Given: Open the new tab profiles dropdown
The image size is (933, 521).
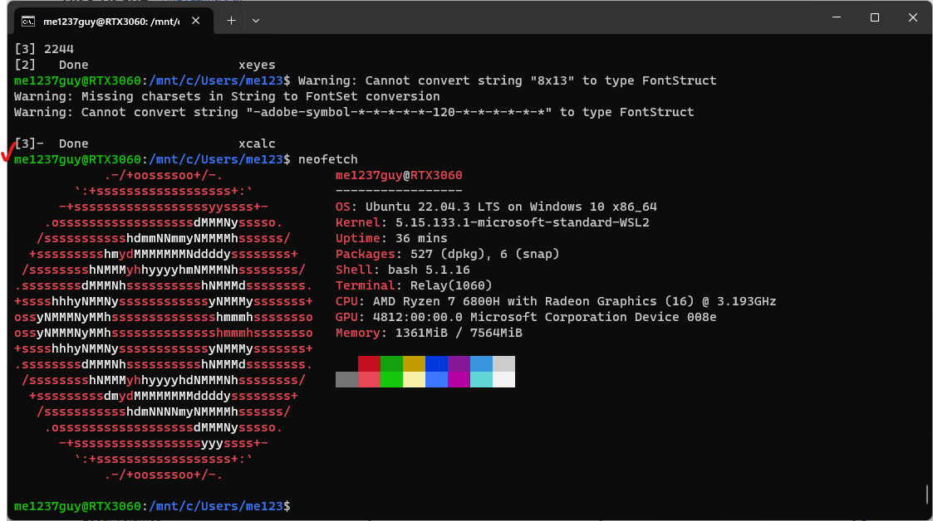Looking at the screenshot, I should pyautogui.click(x=256, y=21).
